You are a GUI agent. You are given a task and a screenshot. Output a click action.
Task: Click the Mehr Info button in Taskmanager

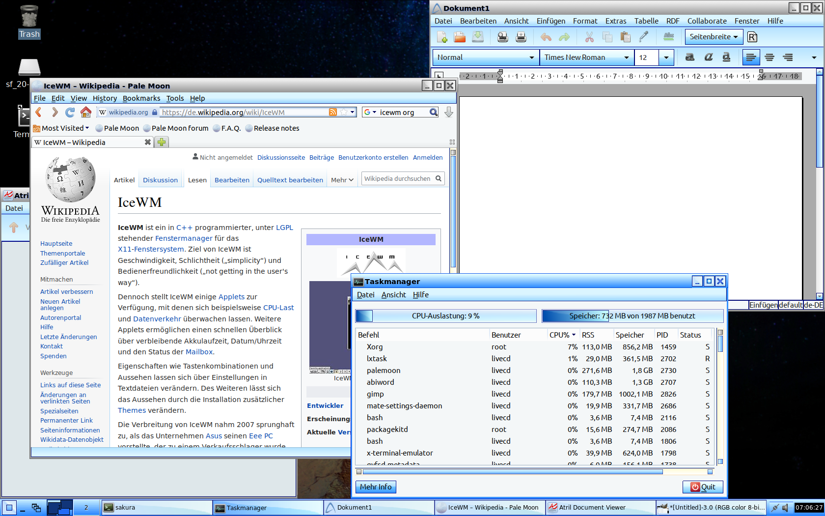376,487
